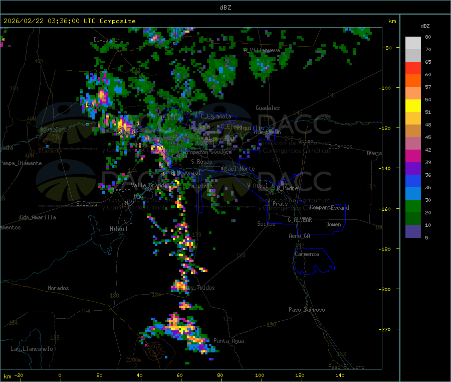Select the lightest gray swatch below legend value 80
Image resolution: width=451 pixels, height=382 pixels.
click(413, 43)
